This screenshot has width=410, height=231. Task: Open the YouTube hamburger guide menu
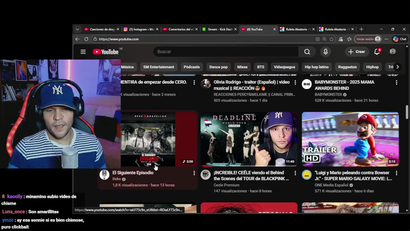click(83, 52)
